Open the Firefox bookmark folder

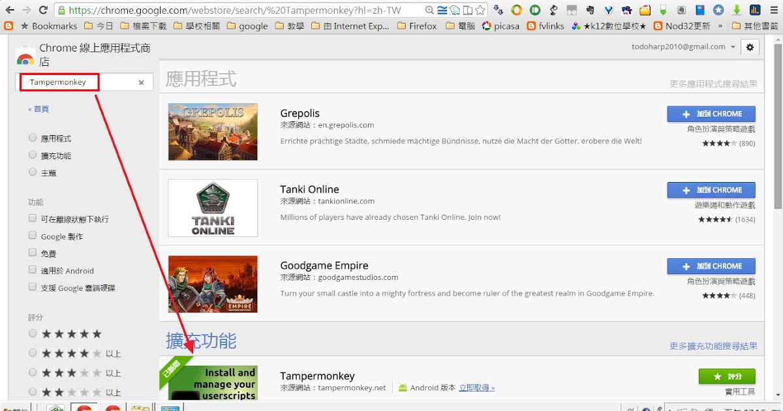tap(416, 26)
